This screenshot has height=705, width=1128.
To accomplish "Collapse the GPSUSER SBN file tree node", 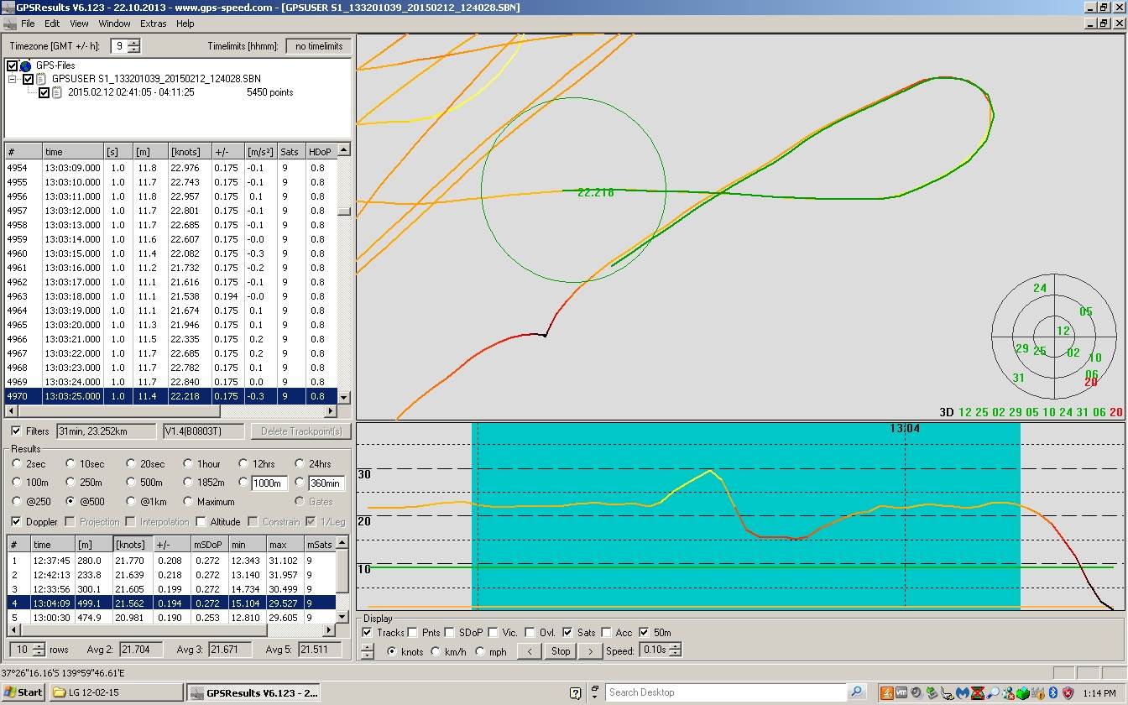I will click(x=13, y=79).
